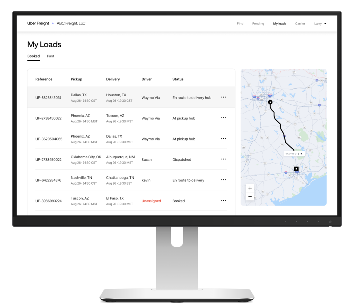Screen dimensions: 354x307
Task: Select reference UF-5828543031
Action: click(48, 98)
